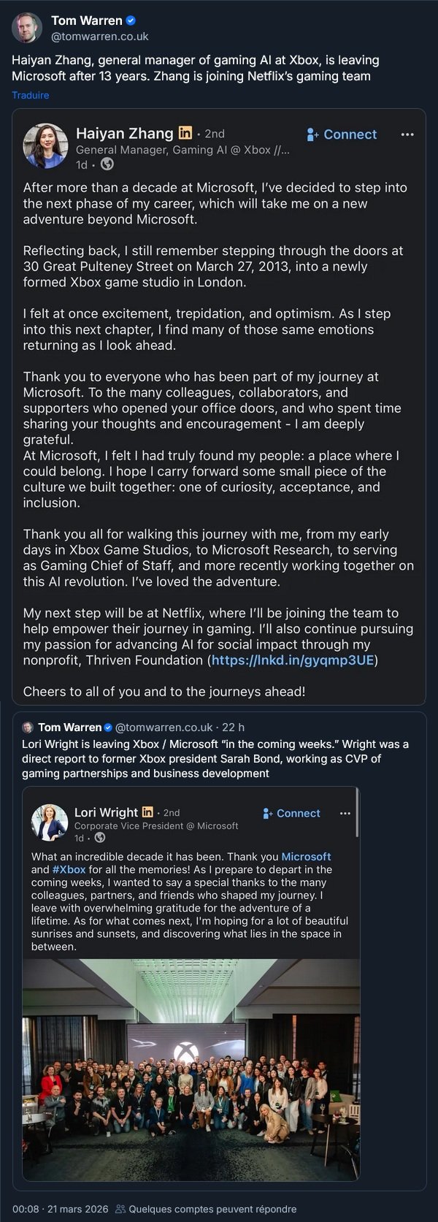This screenshot has height=1222, width=438.
Task: Click Traduire to translate the post
Action: tap(31, 95)
